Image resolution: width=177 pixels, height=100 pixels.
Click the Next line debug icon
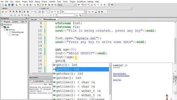pos(85,5)
